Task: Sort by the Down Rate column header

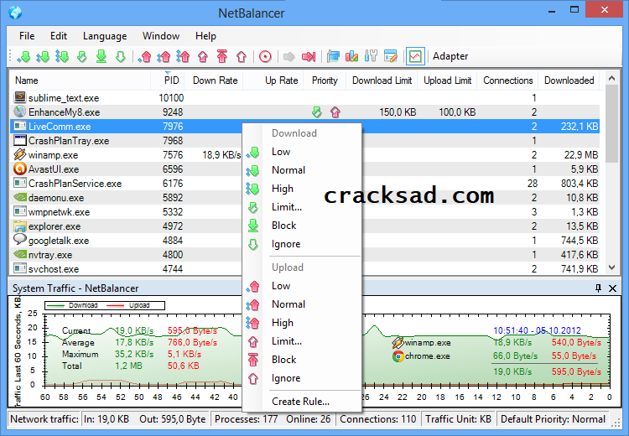Action: [214, 80]
